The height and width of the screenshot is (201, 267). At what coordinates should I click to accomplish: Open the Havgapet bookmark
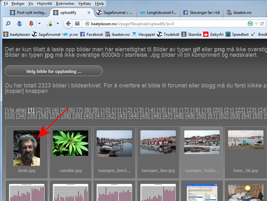[x=144, y=35]
